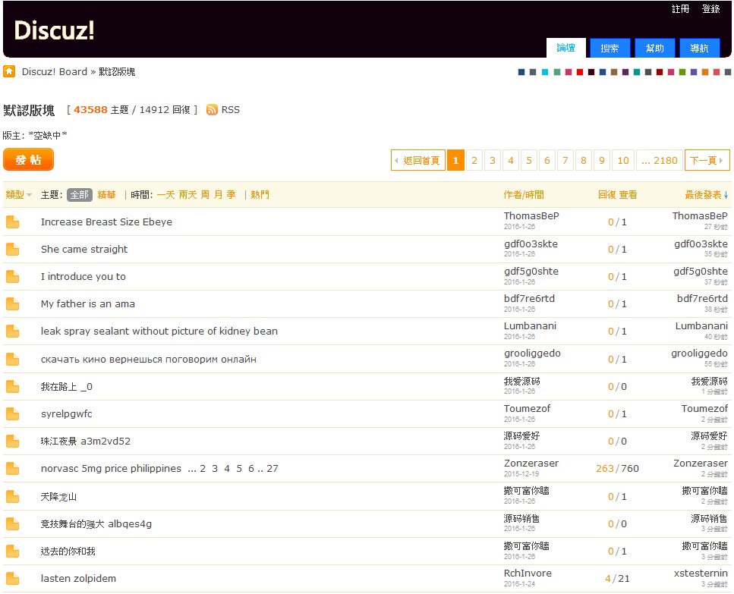Click folder icon beside "I introduce you to"
Screen dimensions: 734x594
click(x=13, y=276)
